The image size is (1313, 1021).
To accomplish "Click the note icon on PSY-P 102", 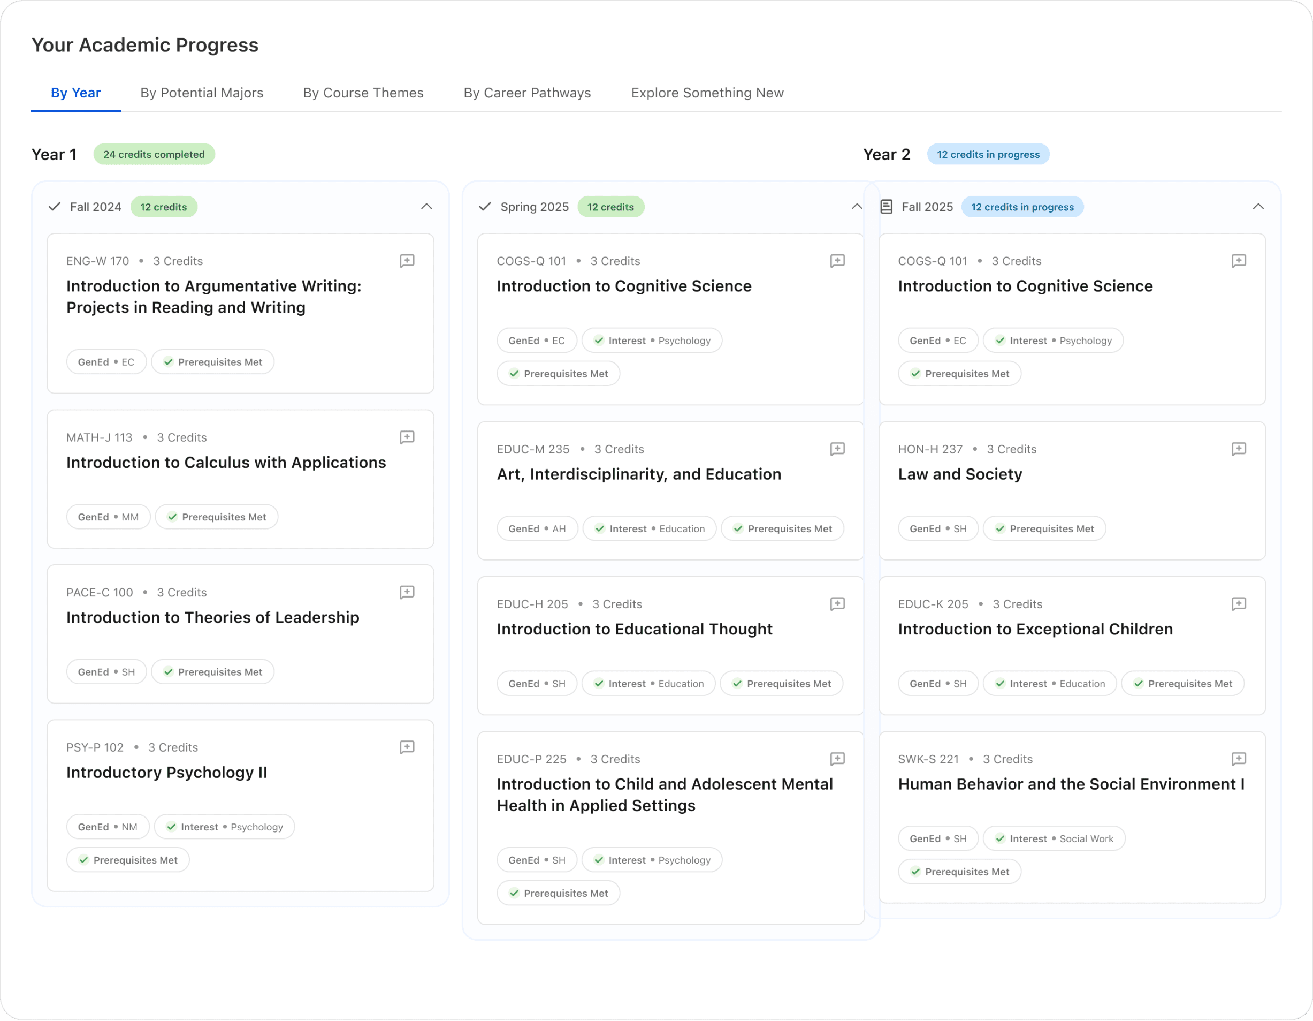I will click(407, 747).
